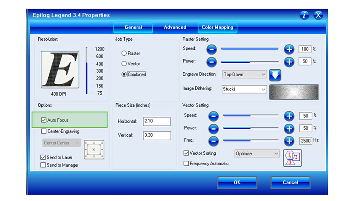353x201 pixels.
Task: Click the Engrave Direction down arrow icon
Action: (x=275, y=75)
